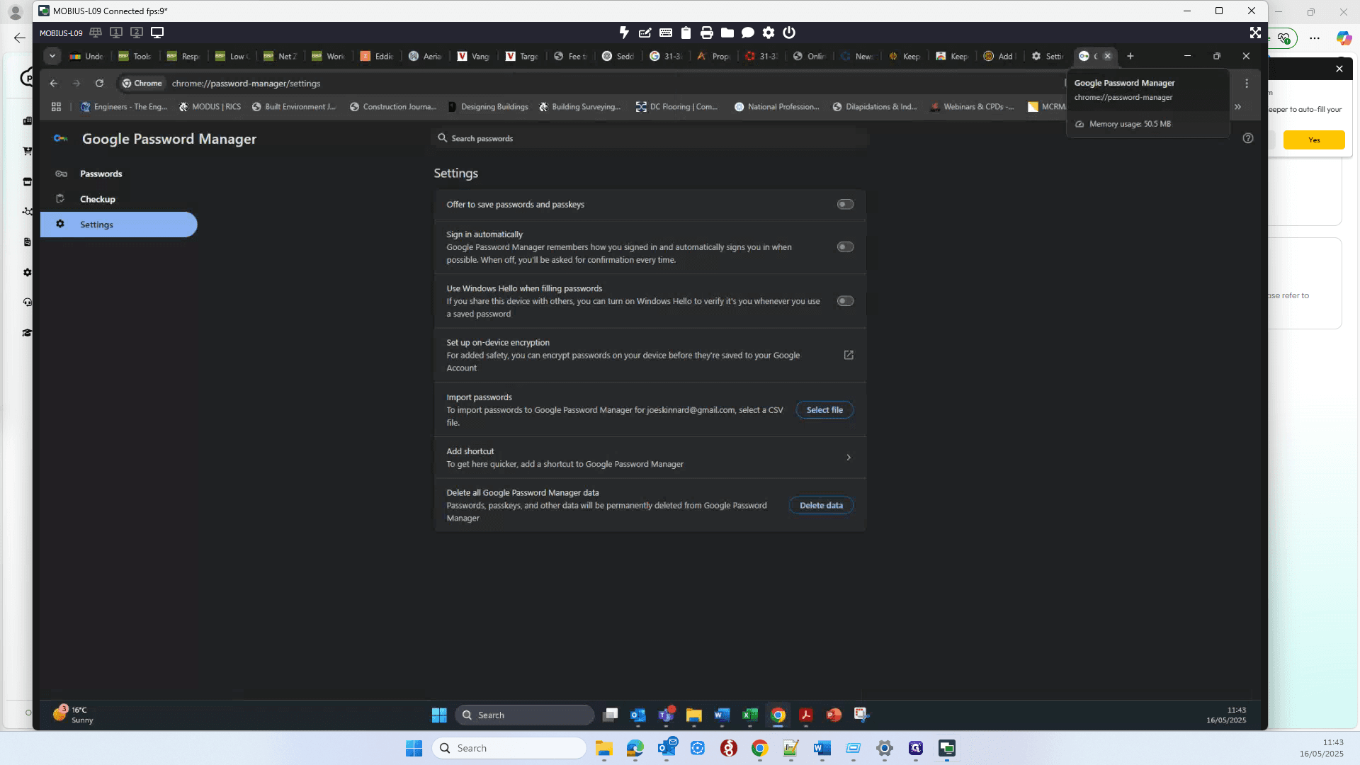Switch to the Settings browser tab
Image resolution: width=1360 pixels, height=765 pixels.
pos(1048,56)
